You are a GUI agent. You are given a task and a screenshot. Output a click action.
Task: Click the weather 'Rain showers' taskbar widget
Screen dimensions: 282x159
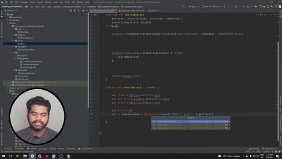pos(229,156)
